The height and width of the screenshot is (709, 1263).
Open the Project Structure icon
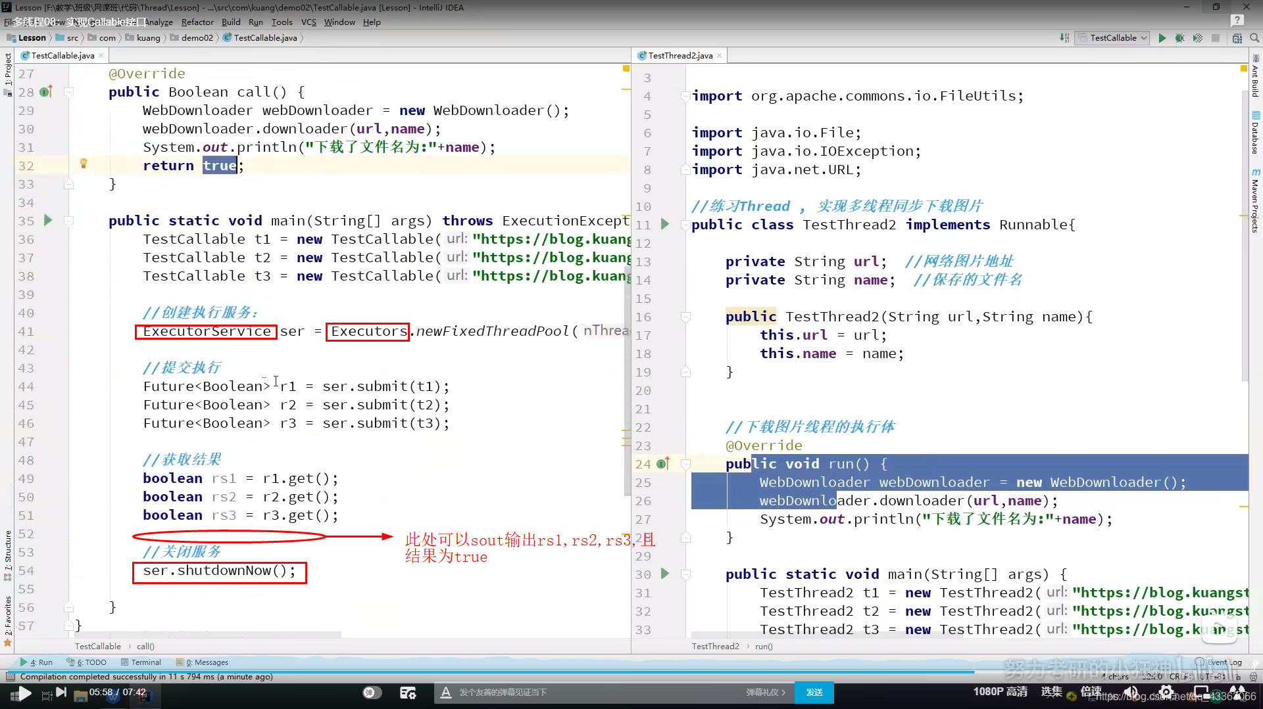coord(1237,38)
